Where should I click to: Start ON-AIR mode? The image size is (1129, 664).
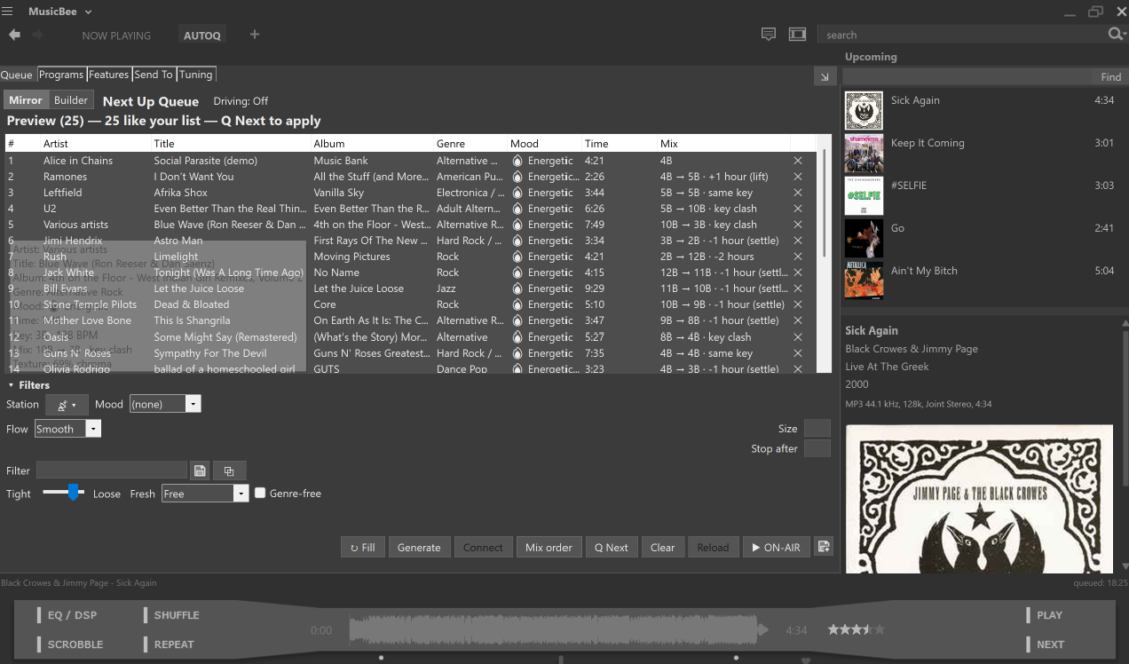(776, 547)
